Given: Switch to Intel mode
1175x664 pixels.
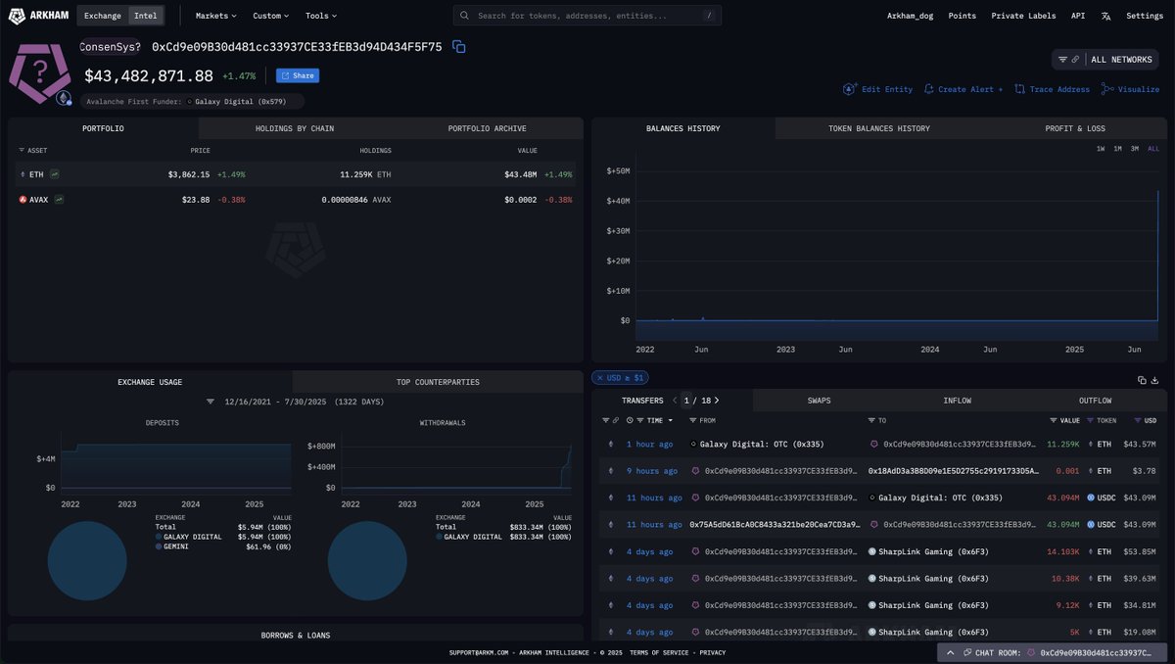Looking at the screenshot, I should [x=146, y=16].
